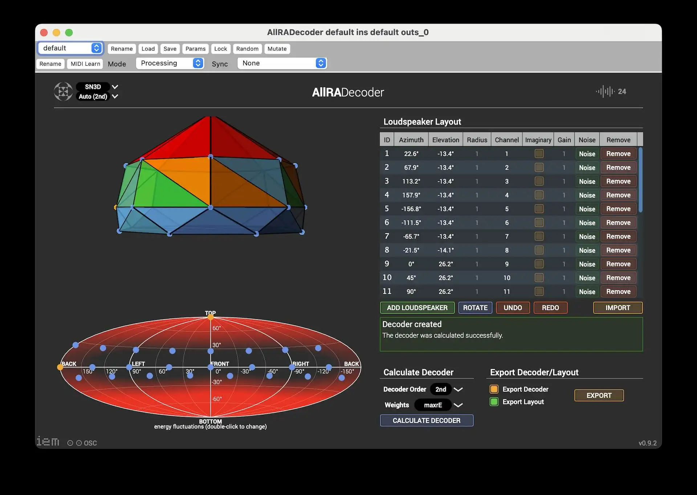This screenshot has width=697, height=495.
Task: Click the Random button
Action: [x=247, y=49]
